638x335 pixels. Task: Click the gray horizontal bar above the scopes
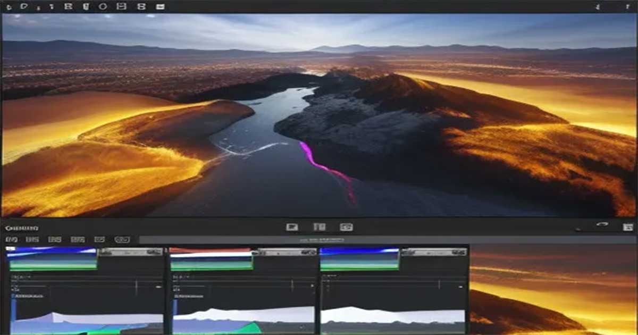pos(387,240)
